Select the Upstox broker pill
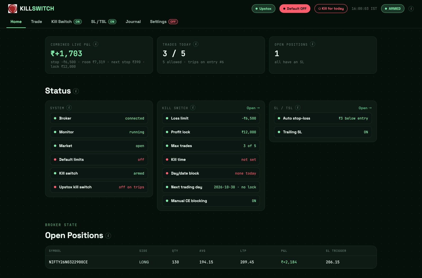The height and width of the screenshot is (278, 422). pos(263,9)
